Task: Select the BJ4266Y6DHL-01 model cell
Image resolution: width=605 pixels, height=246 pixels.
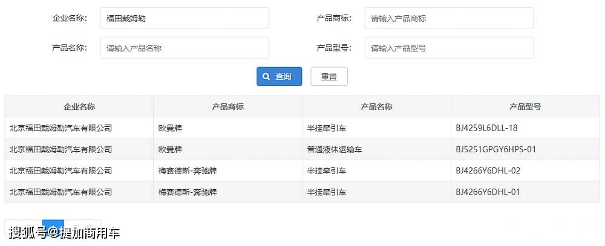Action: (x=488, y=192)
